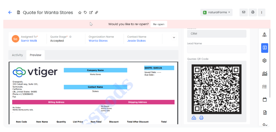Click the blue Contact Name header in preview
Image resolution: width=276 pixels, height=132 pixels.
pyautogui.click(x=95, y=87)
